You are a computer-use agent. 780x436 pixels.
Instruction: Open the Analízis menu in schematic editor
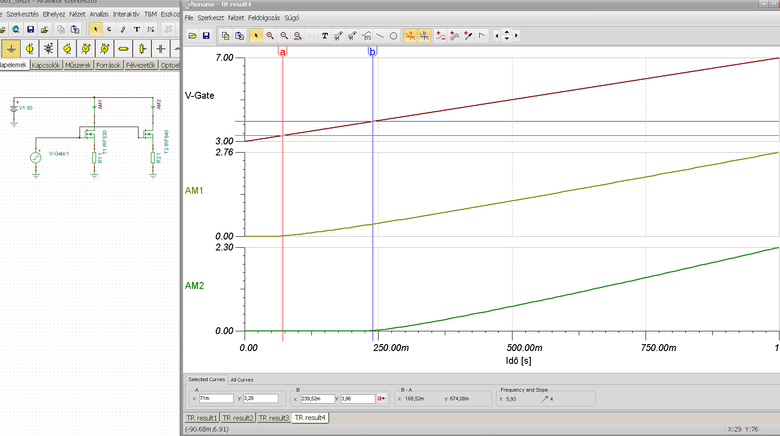(99, 14)
